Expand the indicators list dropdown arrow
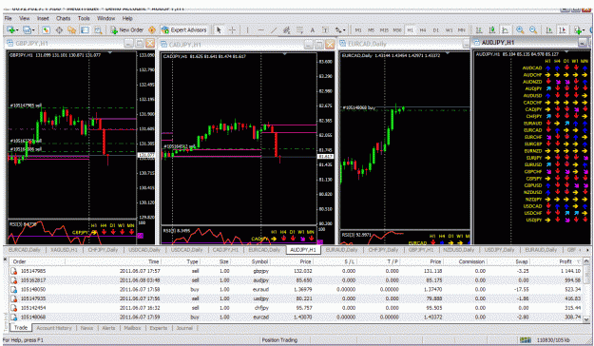The image size is (594, 346). tap(584, 29)
